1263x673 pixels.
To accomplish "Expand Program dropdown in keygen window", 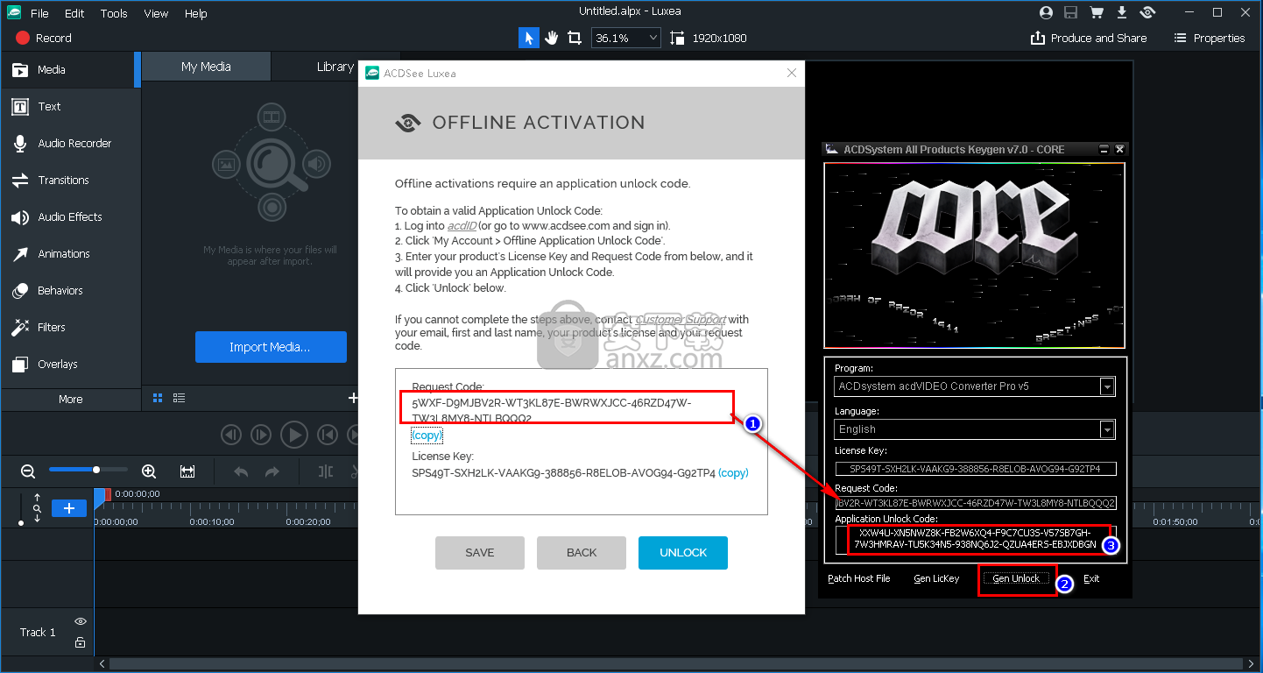I will [1107, 386].
